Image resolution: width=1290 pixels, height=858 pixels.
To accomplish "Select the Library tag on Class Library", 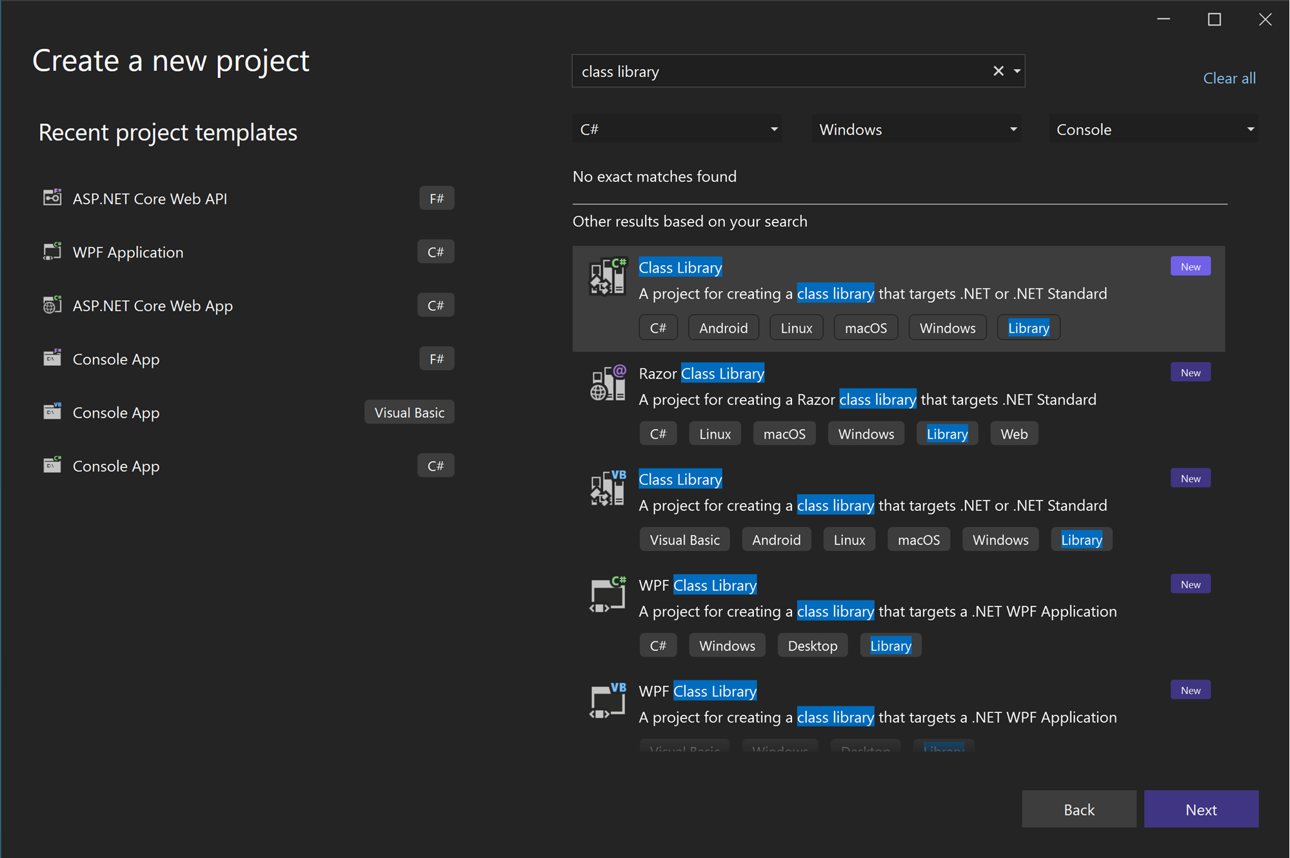I will (x=1029, y=328).
